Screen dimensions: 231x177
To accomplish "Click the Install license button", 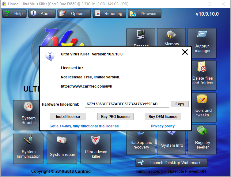I will (68, 116).
